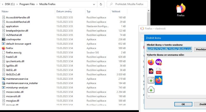This screenshot has width=206, height=112.
Task: Expand the chevron after Program Files in path
Action: [x=37, y=4]
